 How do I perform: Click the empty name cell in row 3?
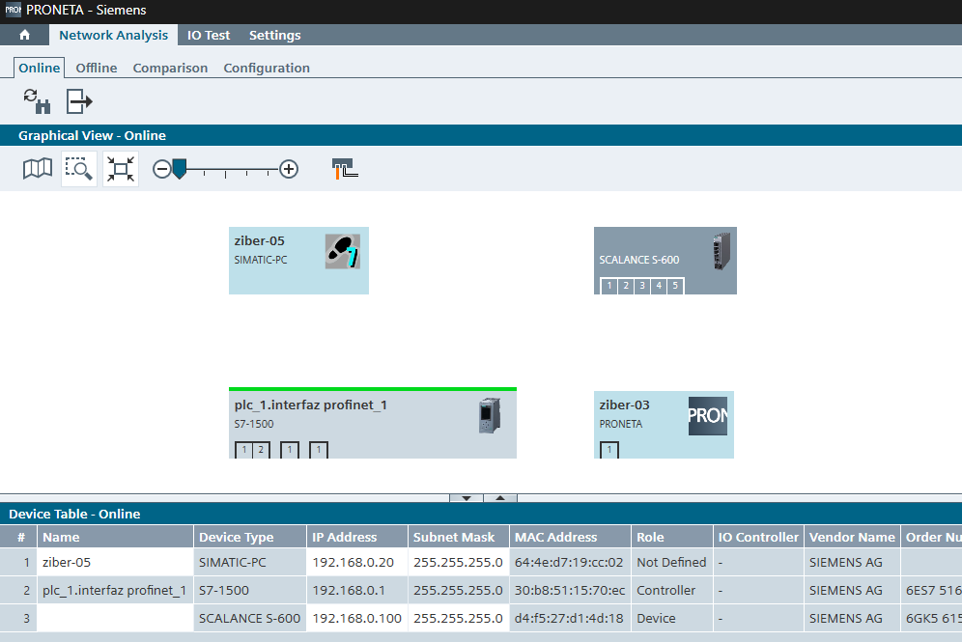pos(114,618)
